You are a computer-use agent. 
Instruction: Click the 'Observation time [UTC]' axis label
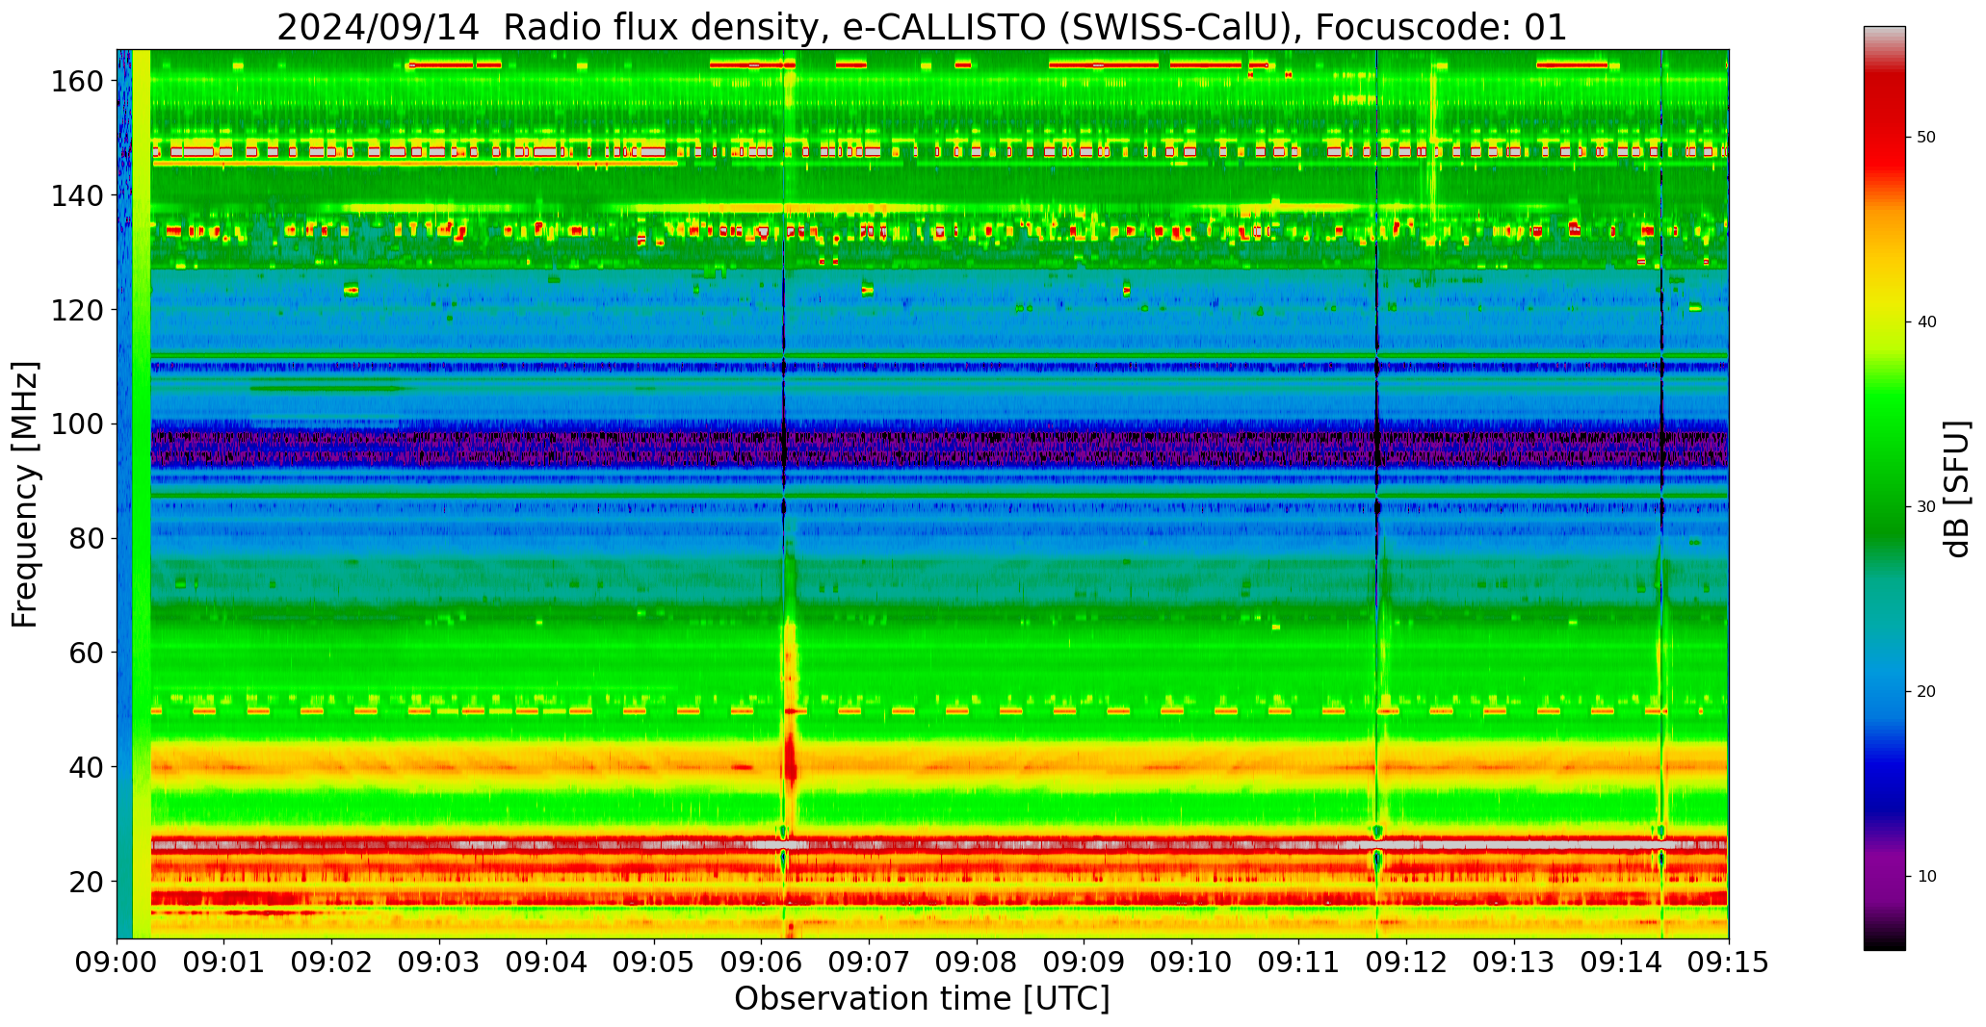click(x=922, y=999)
